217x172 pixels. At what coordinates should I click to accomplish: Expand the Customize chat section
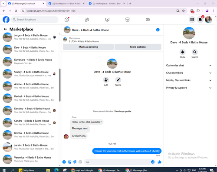pos(189,65)
